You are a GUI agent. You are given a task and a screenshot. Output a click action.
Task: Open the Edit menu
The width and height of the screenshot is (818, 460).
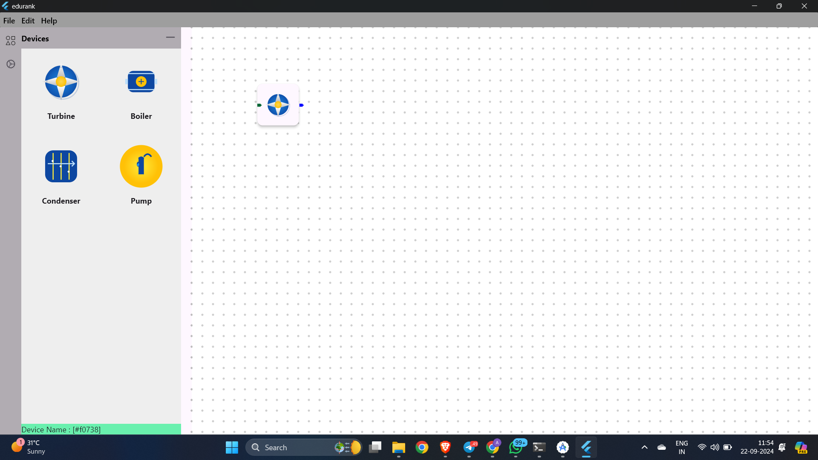tap(28, 20)
